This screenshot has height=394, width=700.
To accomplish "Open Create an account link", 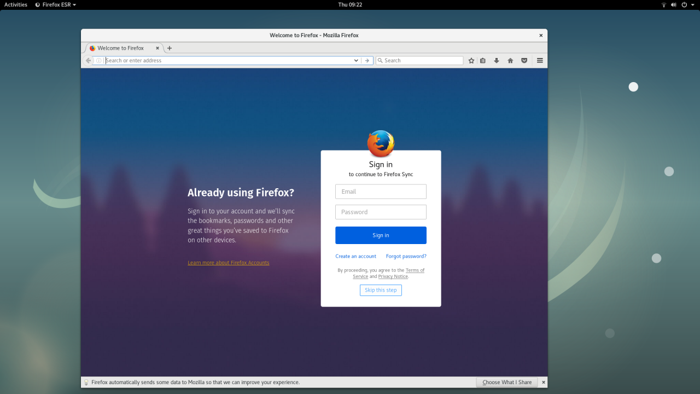I will coord(356,256).
